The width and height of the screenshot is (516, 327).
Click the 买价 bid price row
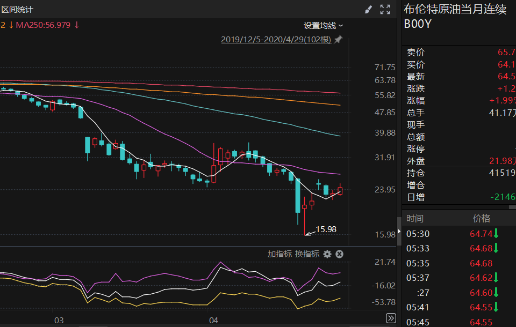point(459,64)
